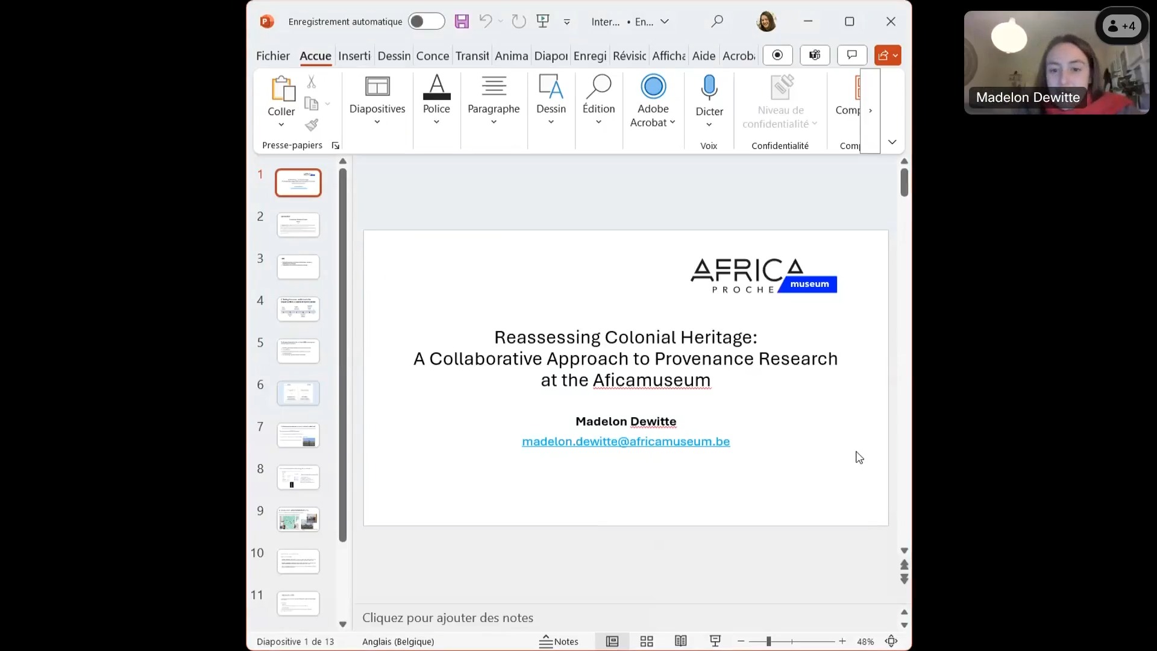The width and height of the screenshot is (1157, 651).
Task: Redo the last action
Action: tap(518, 22)
